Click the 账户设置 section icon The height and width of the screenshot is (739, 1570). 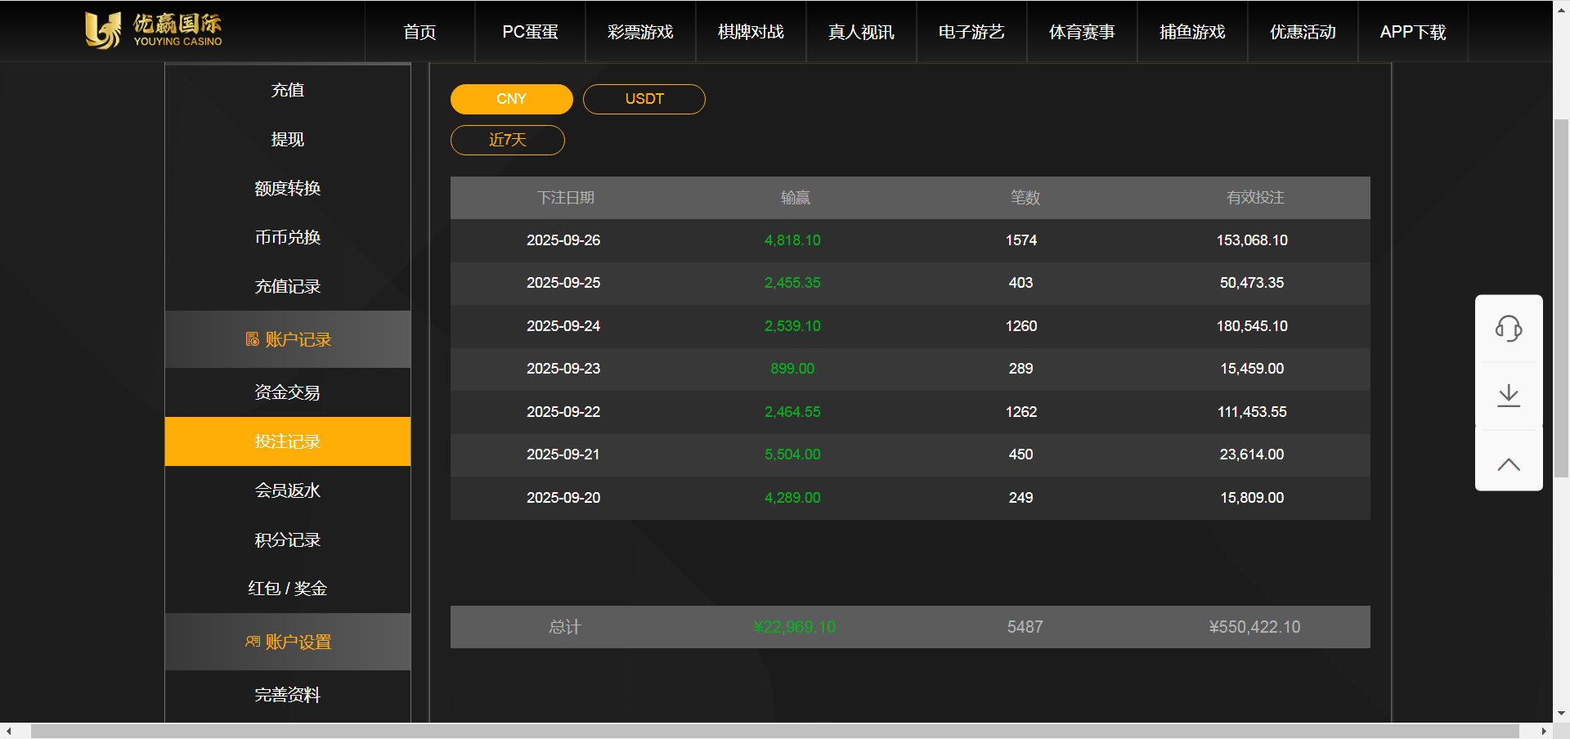253,642
